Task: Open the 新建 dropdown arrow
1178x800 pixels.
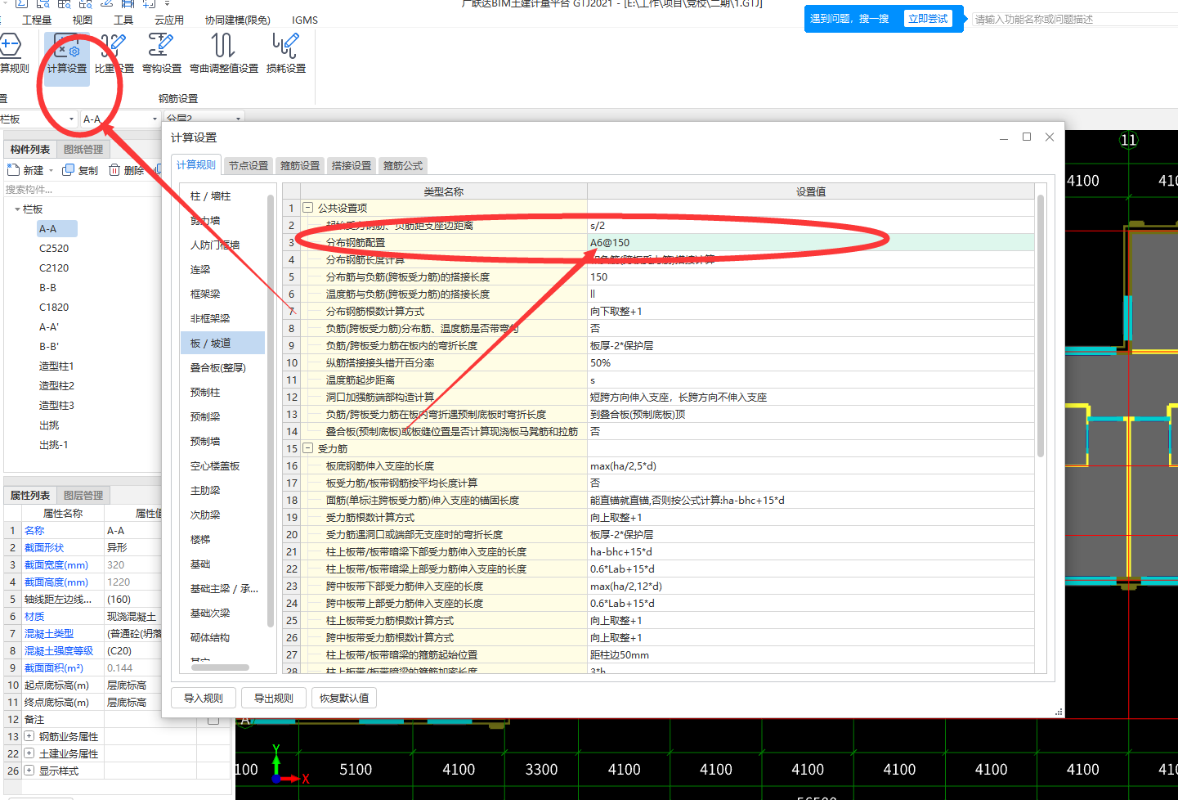Action: click(51, 171)
